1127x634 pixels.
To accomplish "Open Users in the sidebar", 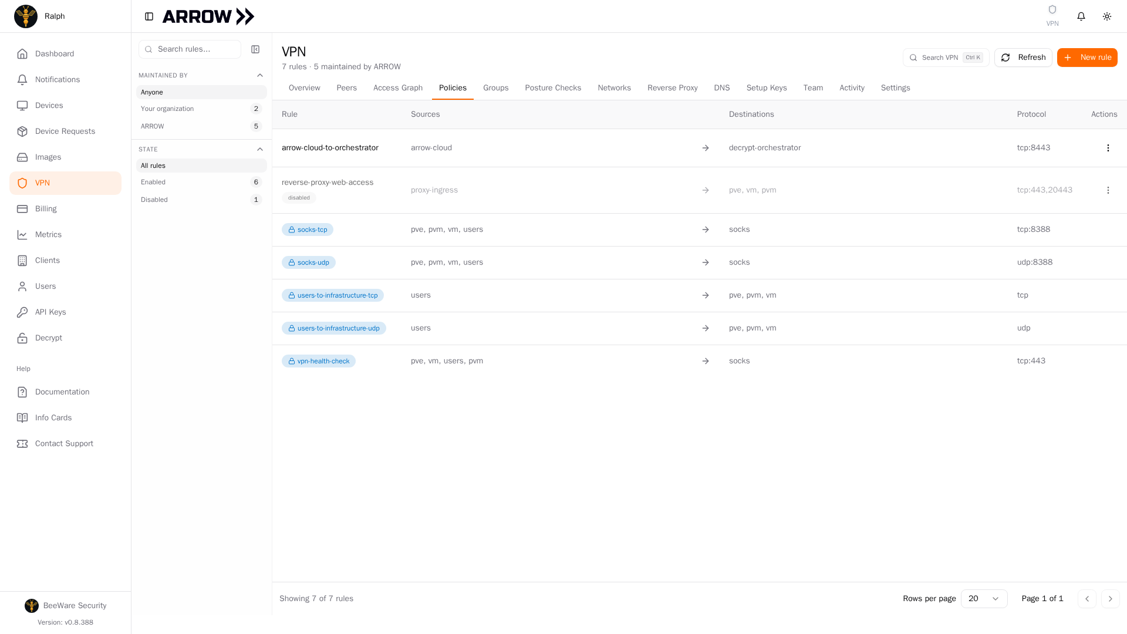I will point(65,286).
